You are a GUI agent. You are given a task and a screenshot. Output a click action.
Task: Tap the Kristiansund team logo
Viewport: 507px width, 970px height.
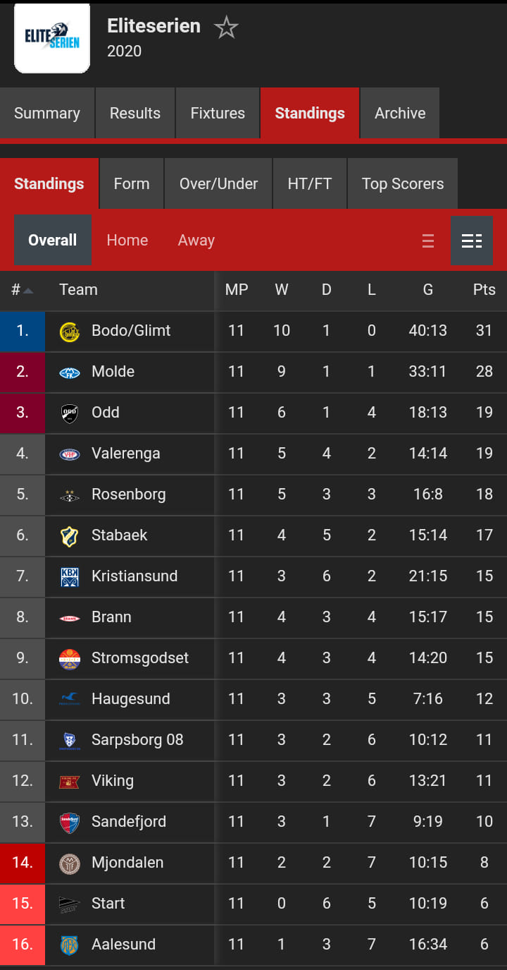pos(70,576)
